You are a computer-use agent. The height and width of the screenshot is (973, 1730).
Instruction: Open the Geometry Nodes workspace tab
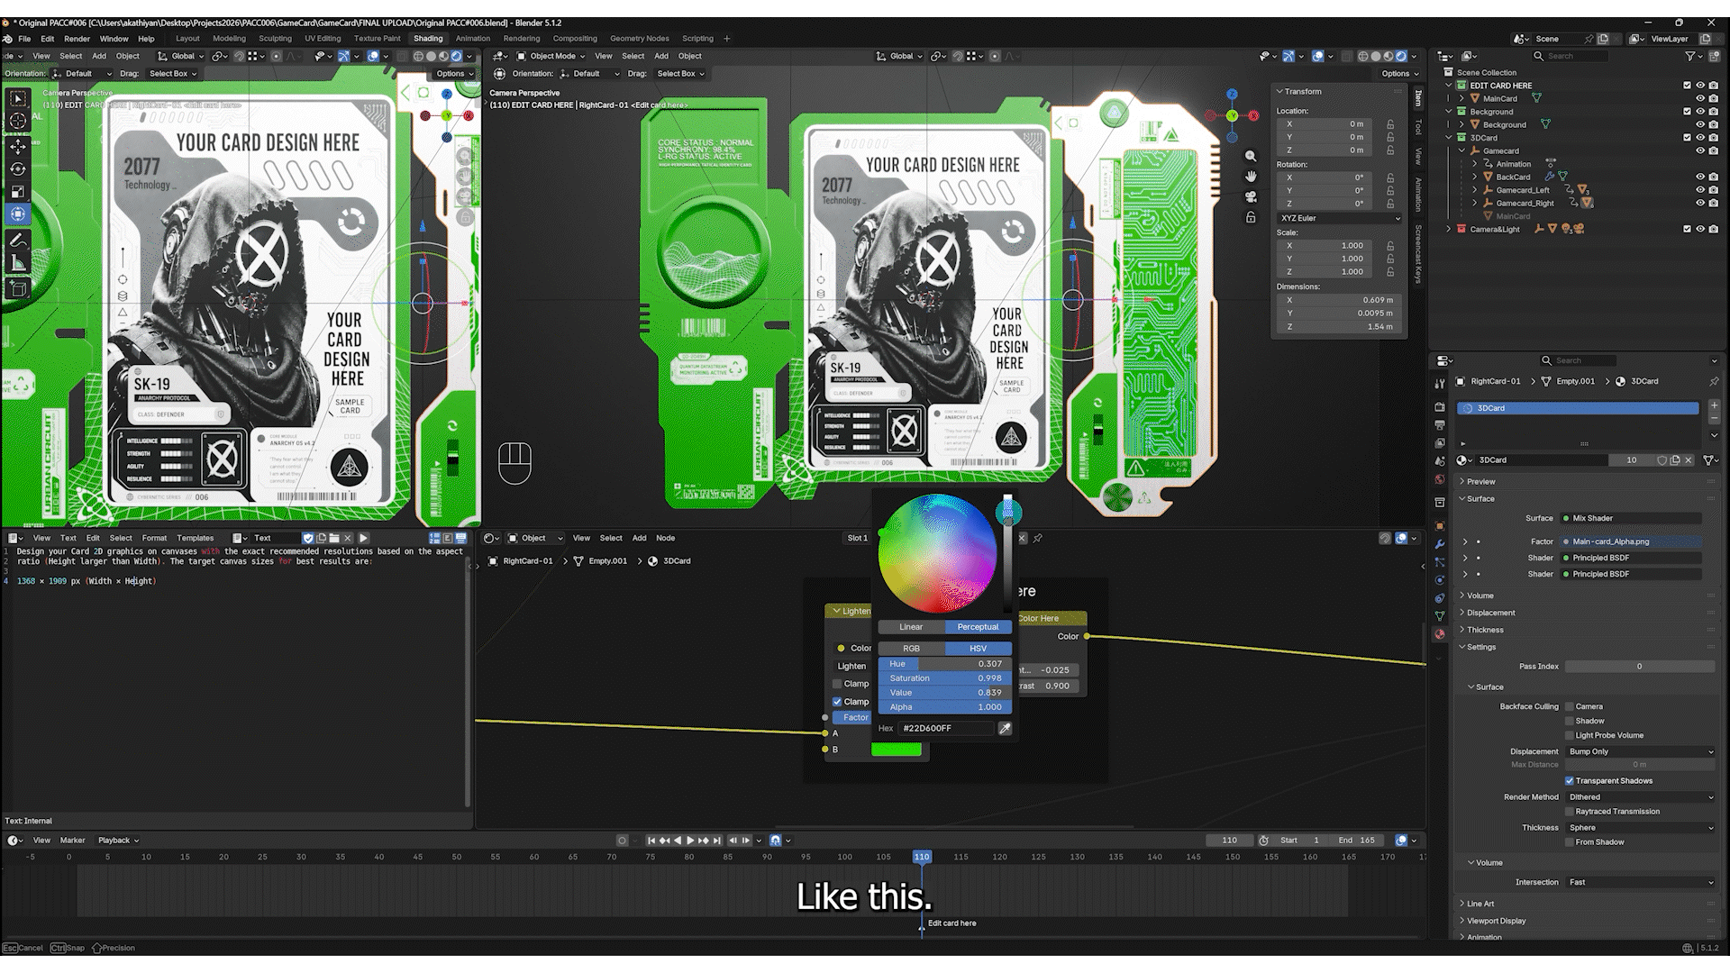(640, 39)
